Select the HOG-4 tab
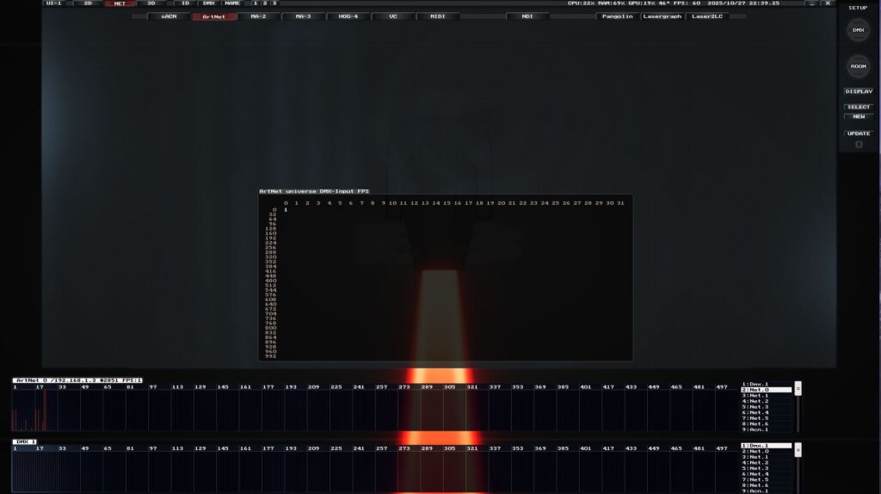Screen dimensions: 881x494 tap(348, 16)
